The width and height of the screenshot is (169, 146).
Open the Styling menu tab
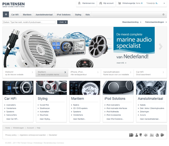pyautogui.click(x=78, y=15)
